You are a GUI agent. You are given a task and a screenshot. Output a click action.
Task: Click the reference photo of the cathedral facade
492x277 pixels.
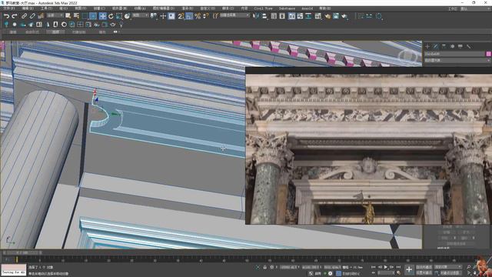pos(368,149)
